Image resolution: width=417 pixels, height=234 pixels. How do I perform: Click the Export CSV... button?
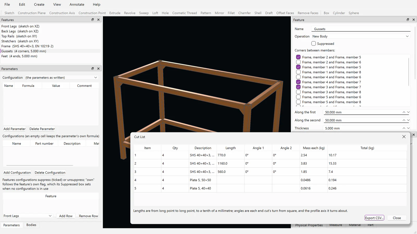point(374,218)
